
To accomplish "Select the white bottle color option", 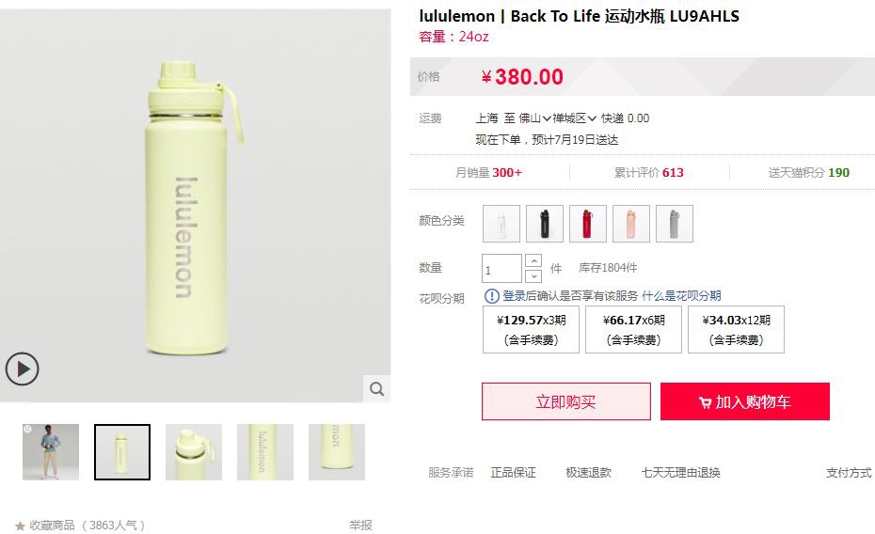I will (501, 224).
